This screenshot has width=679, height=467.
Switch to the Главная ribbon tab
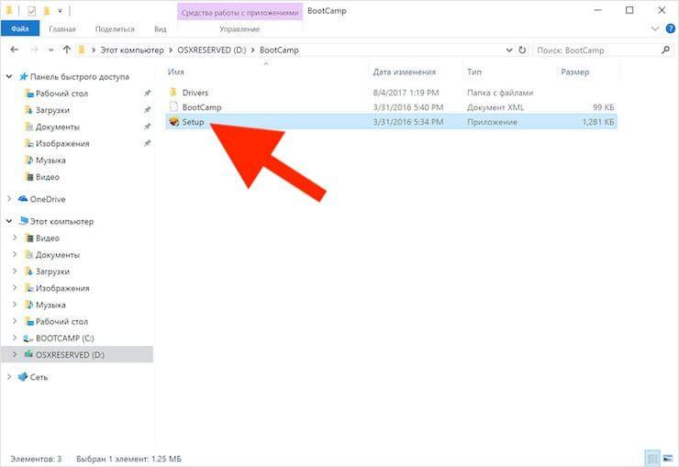pos(62,29)
